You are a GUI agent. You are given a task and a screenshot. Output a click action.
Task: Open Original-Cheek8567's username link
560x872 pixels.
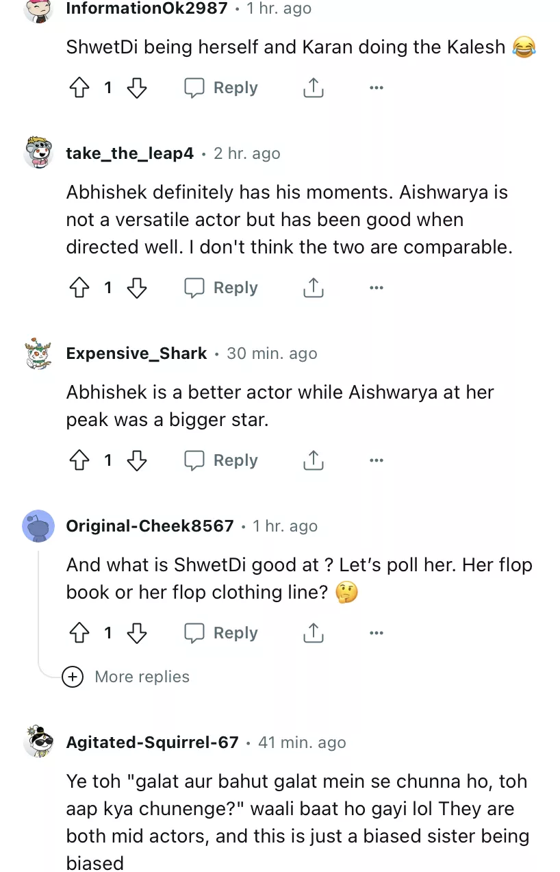[x=150, y=526]
